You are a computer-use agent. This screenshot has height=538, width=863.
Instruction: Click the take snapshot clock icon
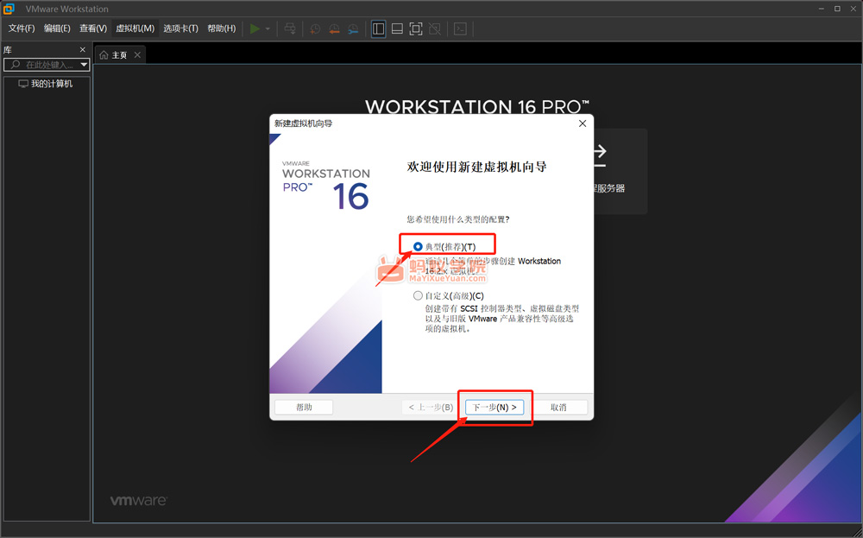(x=315, y=28)
